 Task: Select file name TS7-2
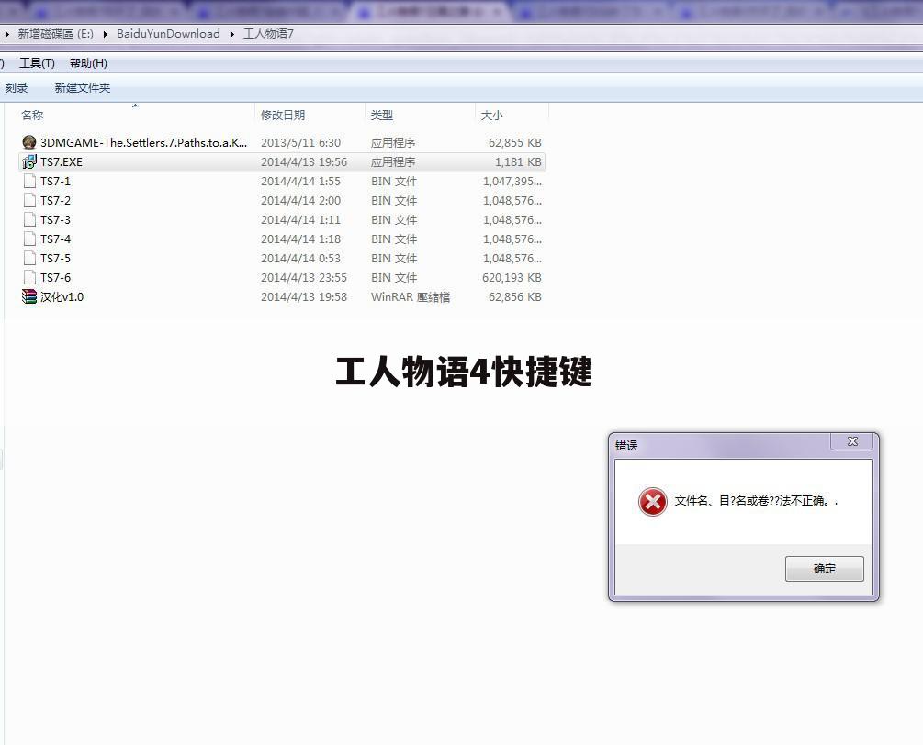click(x=55, y=201)
